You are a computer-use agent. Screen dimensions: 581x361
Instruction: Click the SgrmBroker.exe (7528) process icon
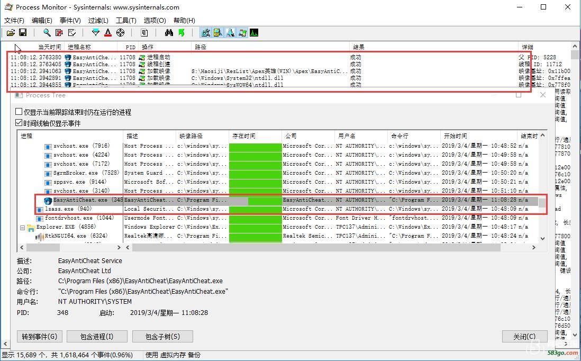click(48, 174)
